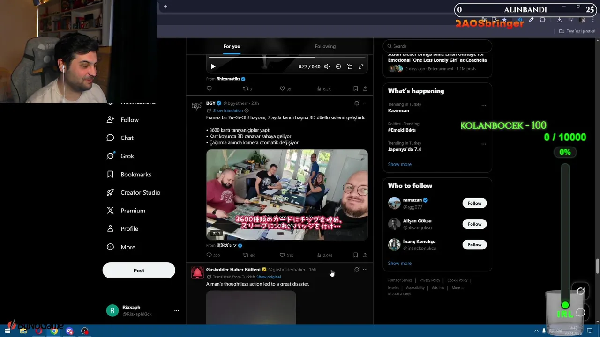Viewport: 600px width, 337px height.
Task: Open Terms of Service link
Action: 400,280
